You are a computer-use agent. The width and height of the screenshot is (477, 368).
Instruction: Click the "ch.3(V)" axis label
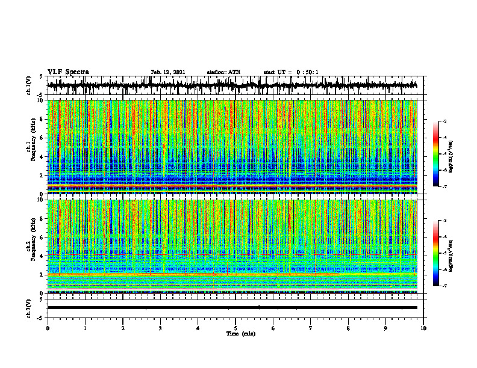coord(28,308)
